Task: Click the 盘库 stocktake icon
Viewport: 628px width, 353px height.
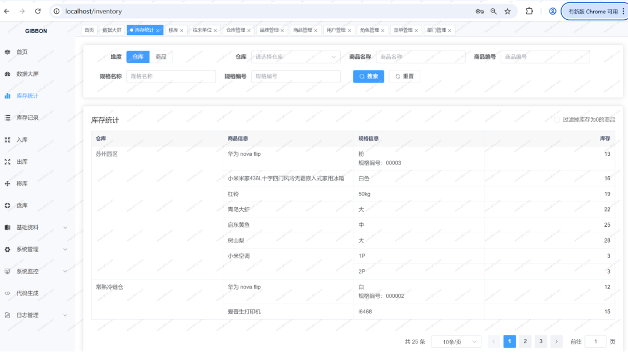Action: tap(7, 205)
